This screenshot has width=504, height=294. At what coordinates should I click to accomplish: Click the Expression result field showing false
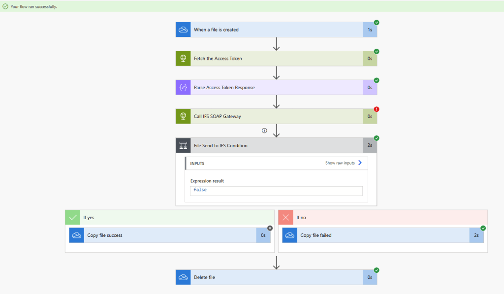(276, 191)
